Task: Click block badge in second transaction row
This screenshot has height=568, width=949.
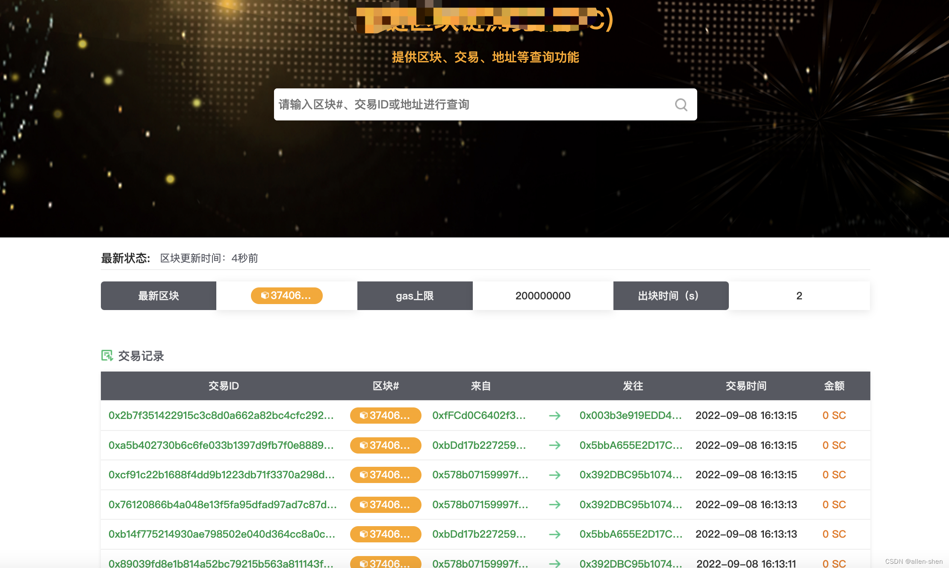Action: tap(385, 445)
